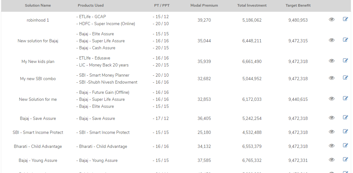Open edit icon for New solution for Bajaj
This screenshot has width=353, height=173.
(x=345, y=40)
